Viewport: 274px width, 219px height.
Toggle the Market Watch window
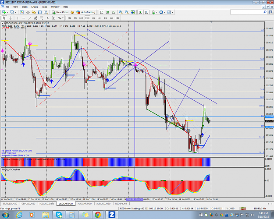tap(22, 12)
